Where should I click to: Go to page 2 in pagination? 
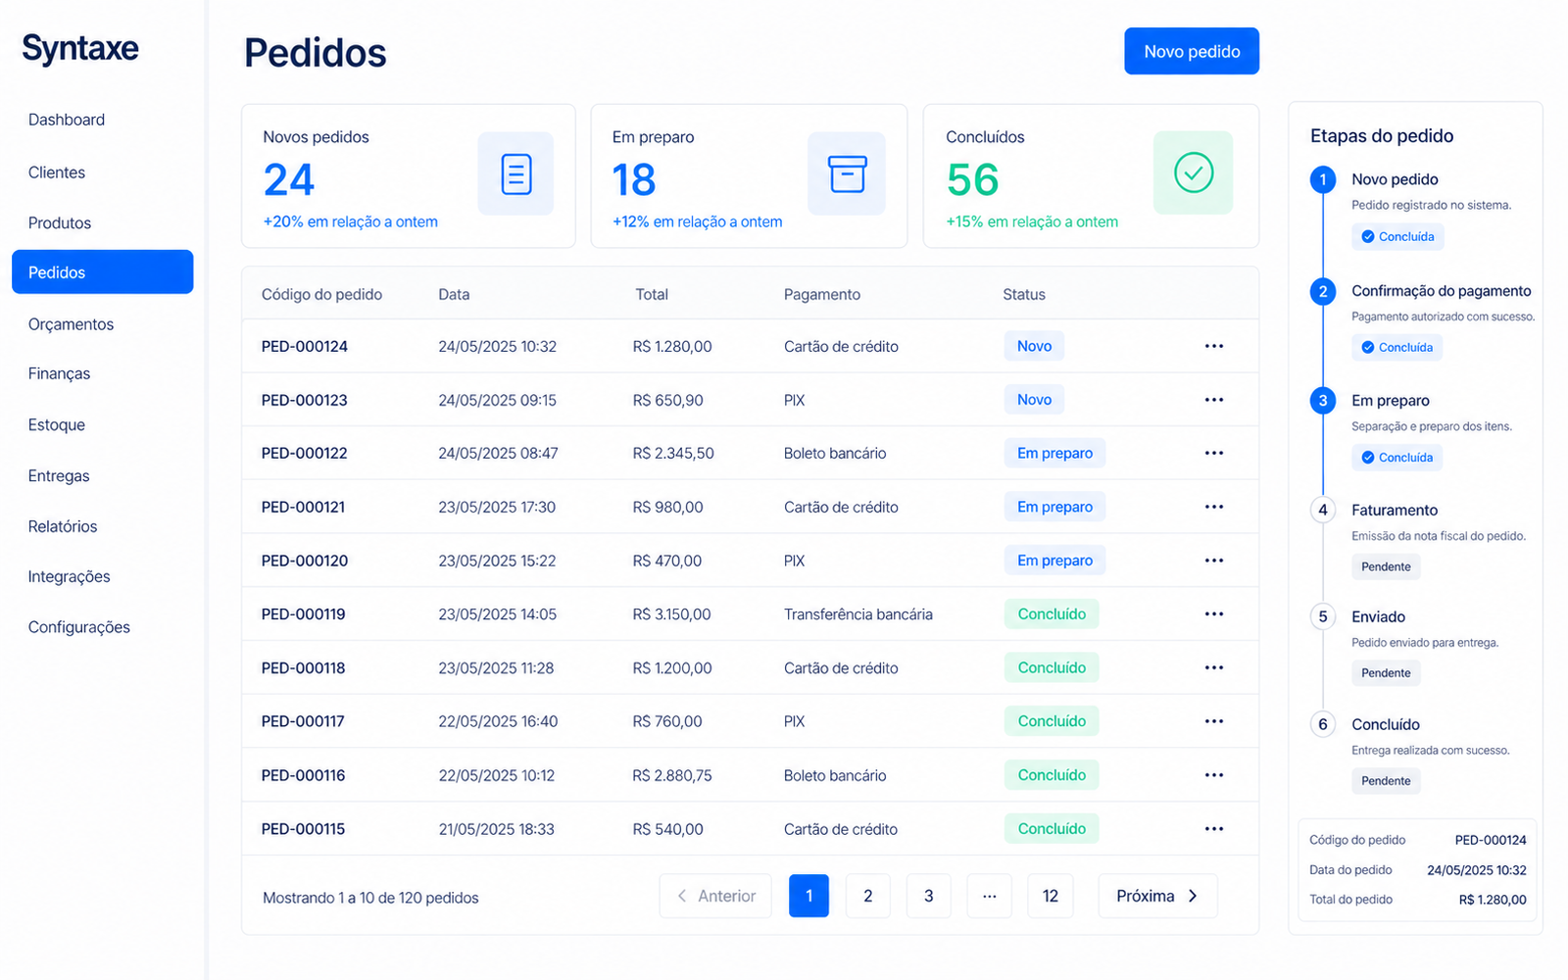point(868,896)
